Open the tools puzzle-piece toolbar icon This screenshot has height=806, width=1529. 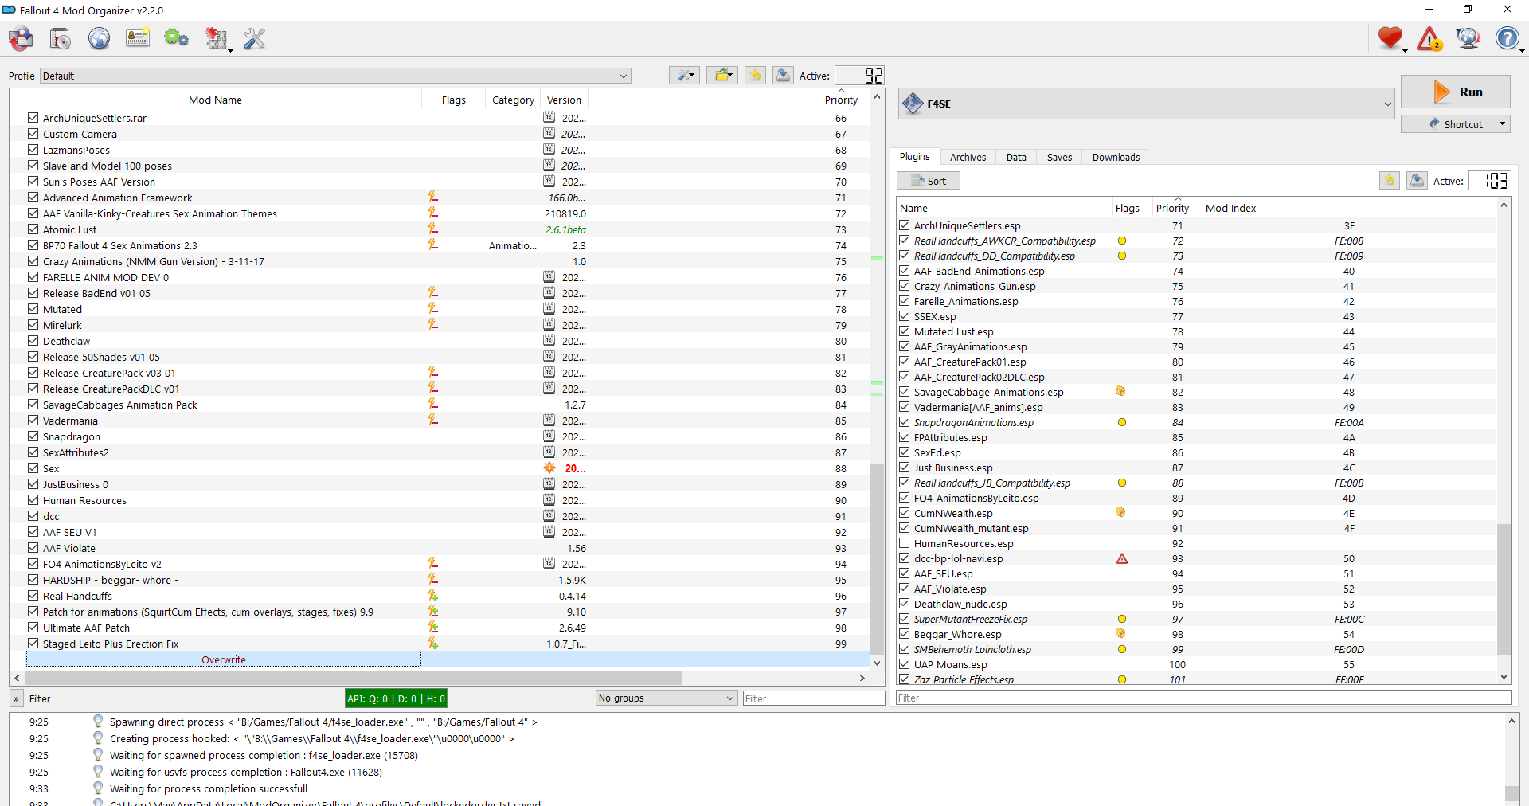(216, 38)
